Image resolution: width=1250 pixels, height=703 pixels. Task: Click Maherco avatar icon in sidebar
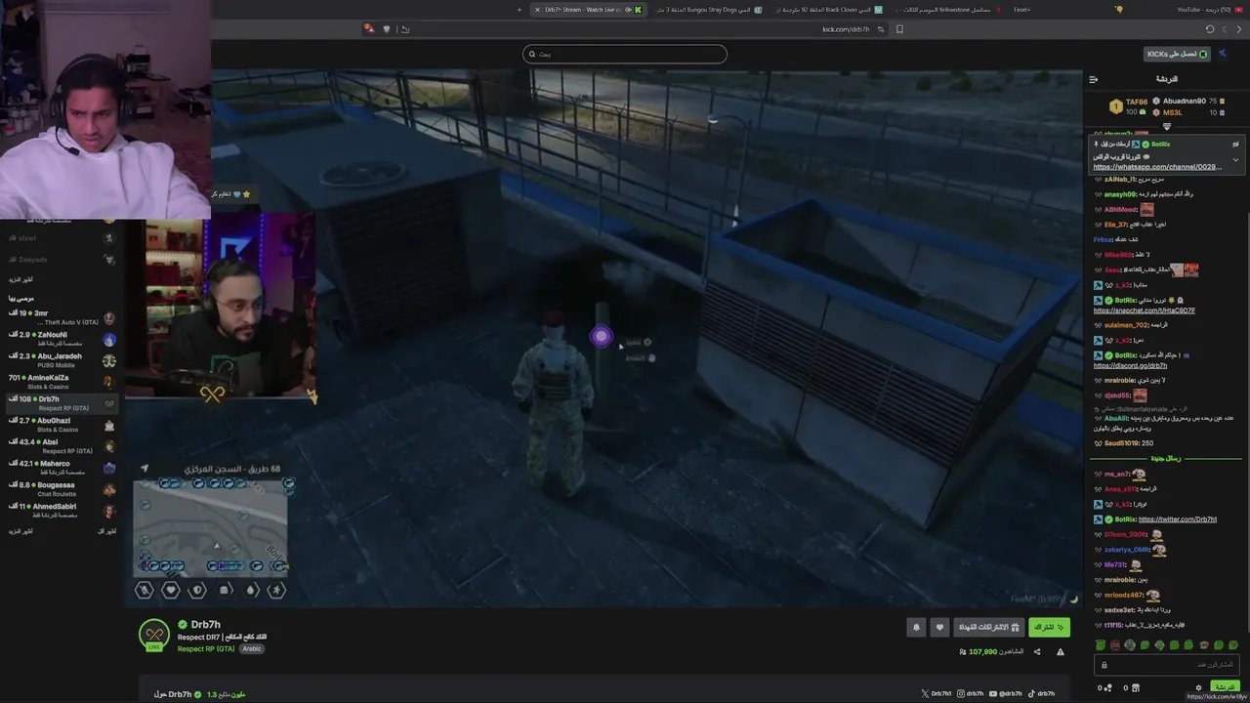tap(109, 469)
